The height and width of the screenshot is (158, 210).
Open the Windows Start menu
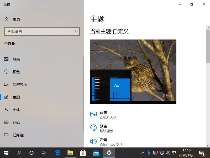[6, 153]
